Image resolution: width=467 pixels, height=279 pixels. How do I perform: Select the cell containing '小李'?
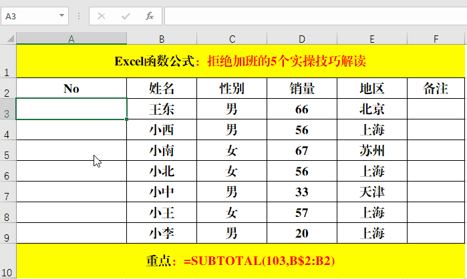[x=162, y=233]
